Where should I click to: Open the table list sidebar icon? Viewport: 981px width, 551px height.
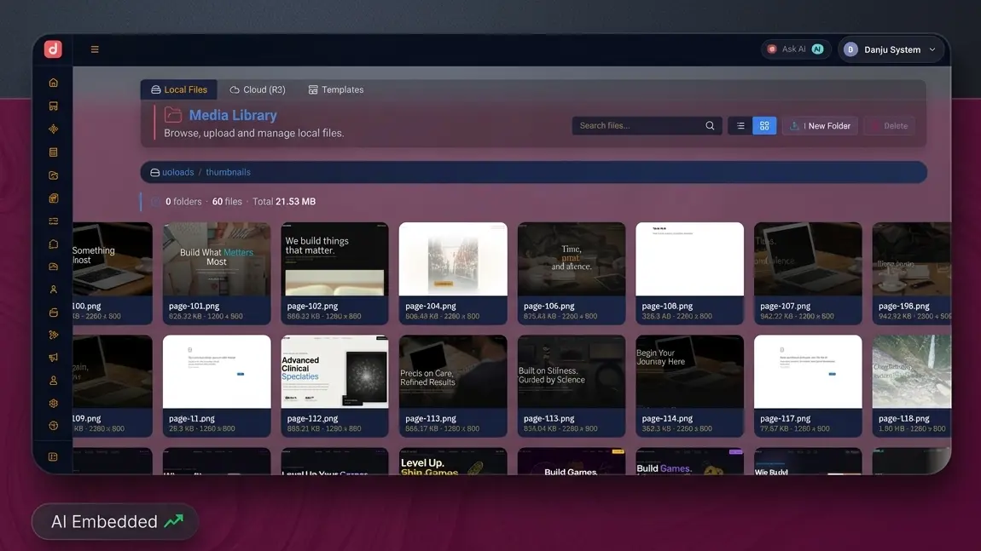[x=53, y=152]
